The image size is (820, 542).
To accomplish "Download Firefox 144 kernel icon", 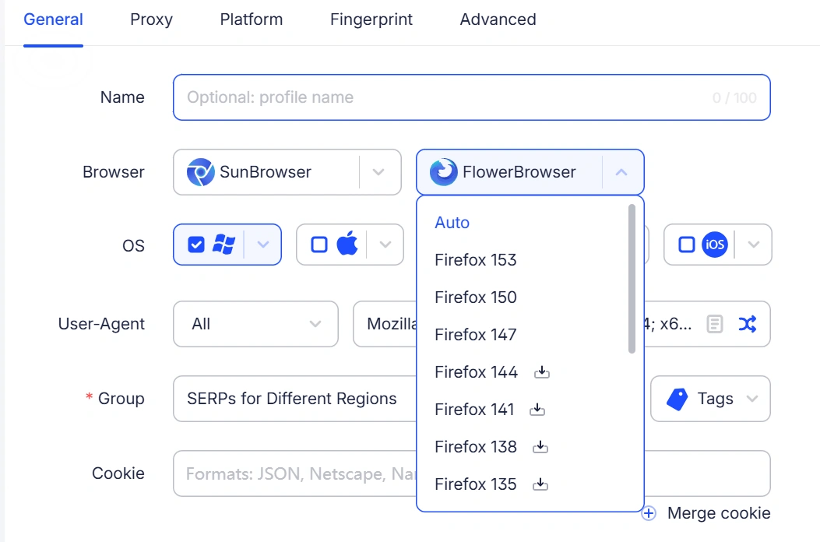I will point(542,372).
